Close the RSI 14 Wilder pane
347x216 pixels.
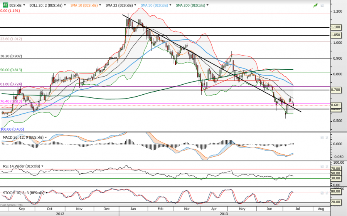point(327,166)
